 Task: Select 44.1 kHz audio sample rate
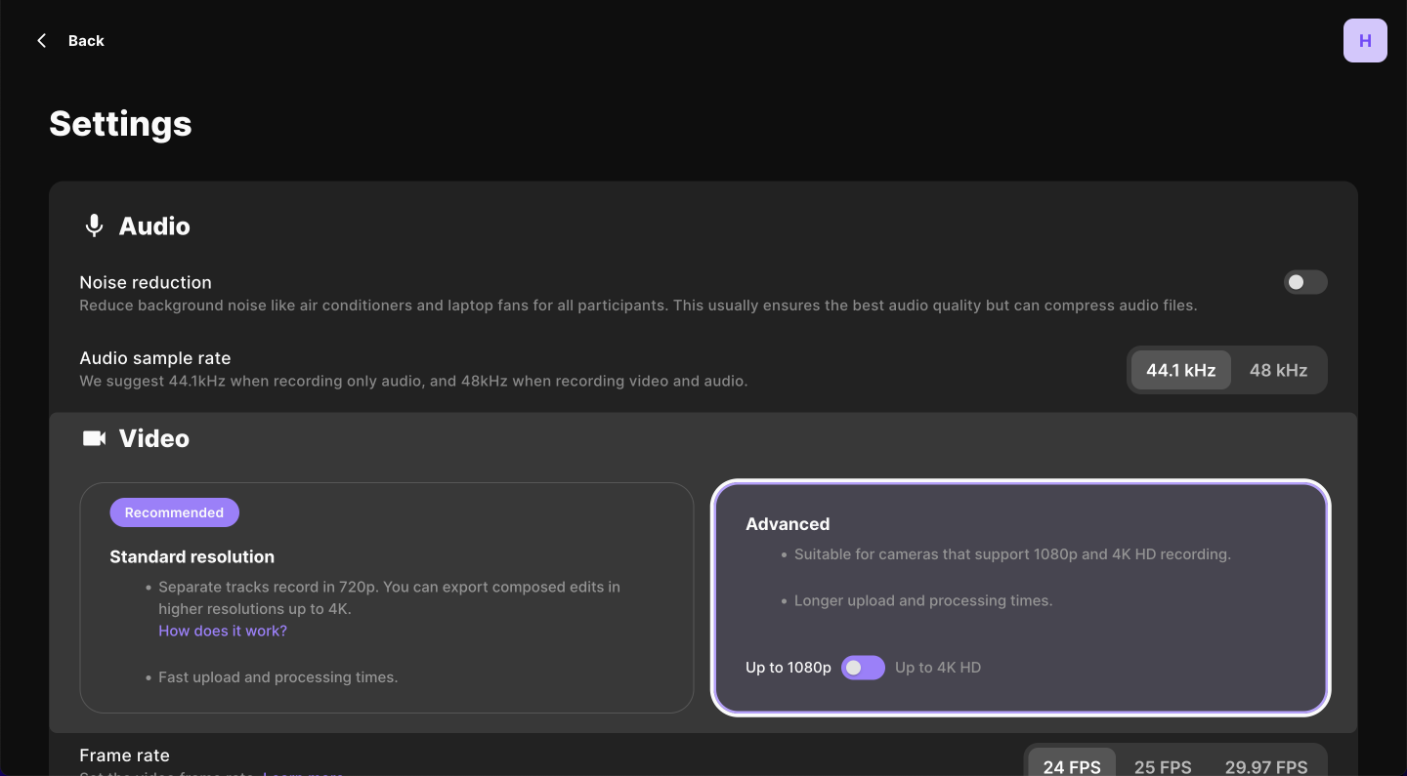coord(1180,370)
